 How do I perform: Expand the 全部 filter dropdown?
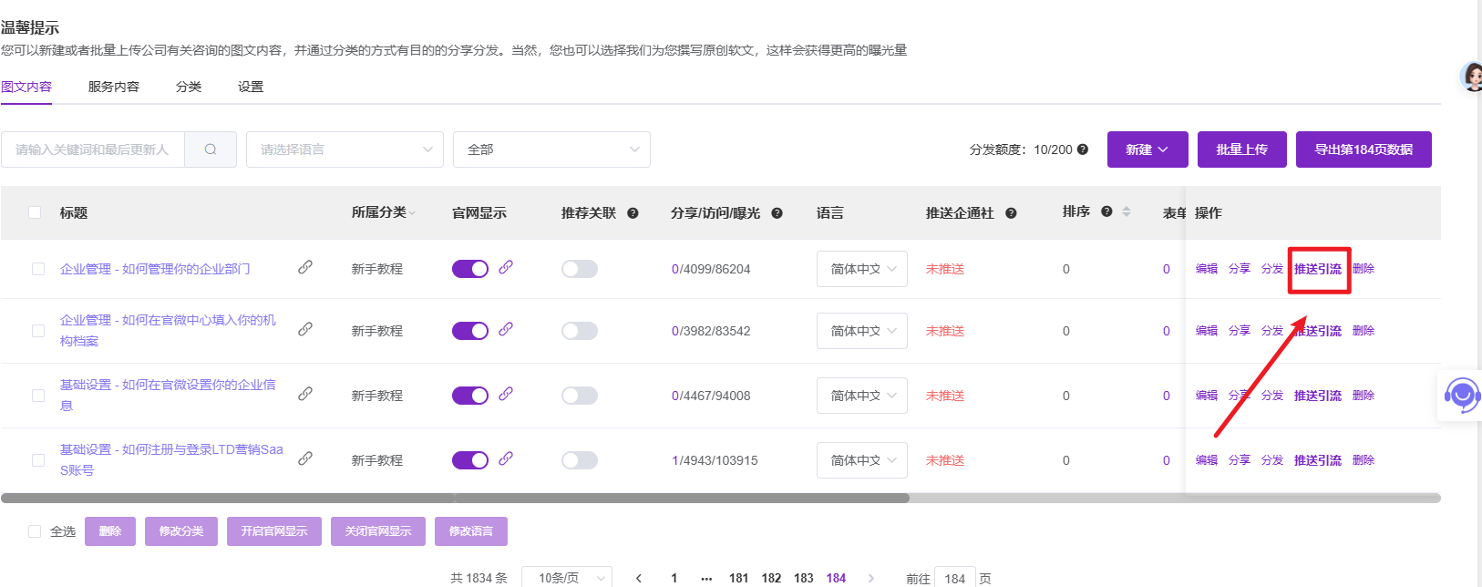tap(551, 149)
